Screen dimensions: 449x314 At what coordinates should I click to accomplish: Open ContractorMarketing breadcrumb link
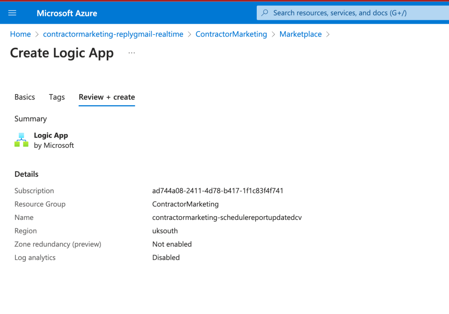point(231,34)
